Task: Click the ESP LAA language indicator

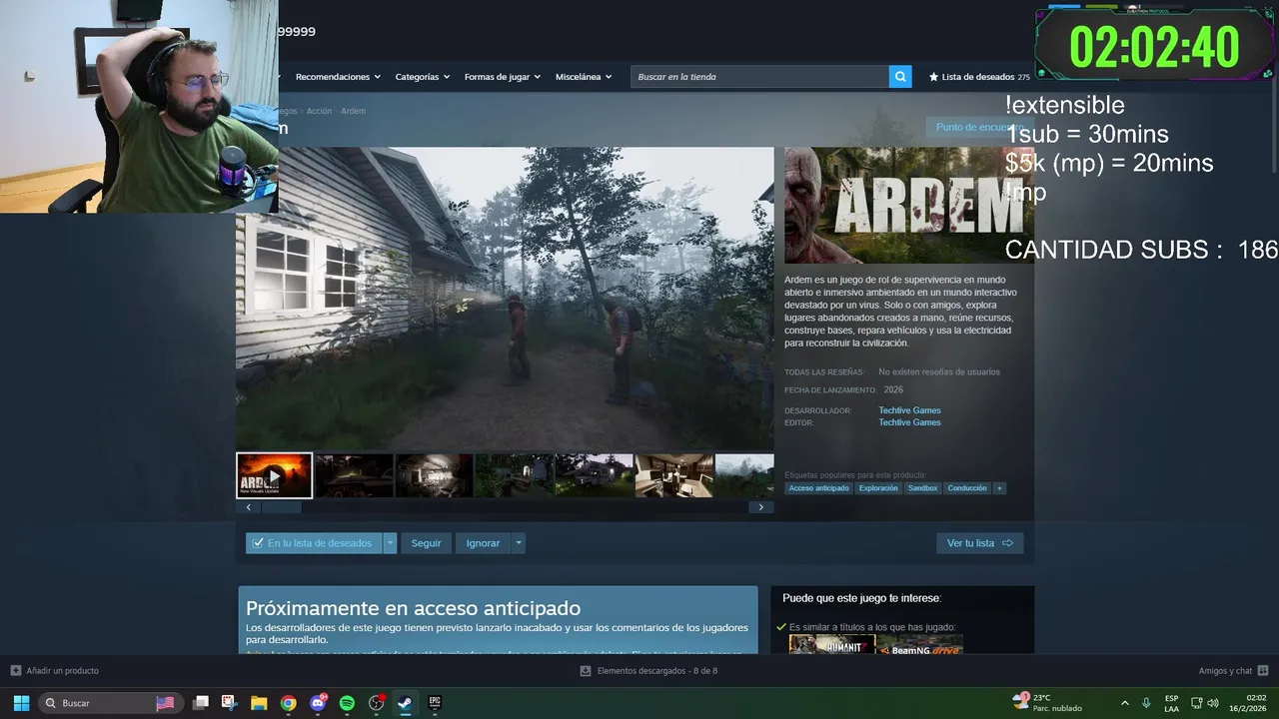Action: [1171, 703]
